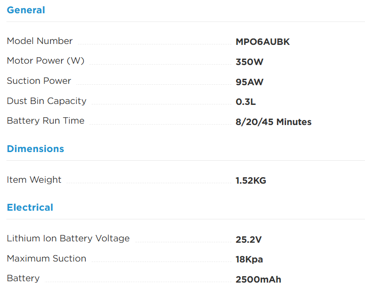
Task: Click the 95AW suction value
Action: click(x=249, y=82)
